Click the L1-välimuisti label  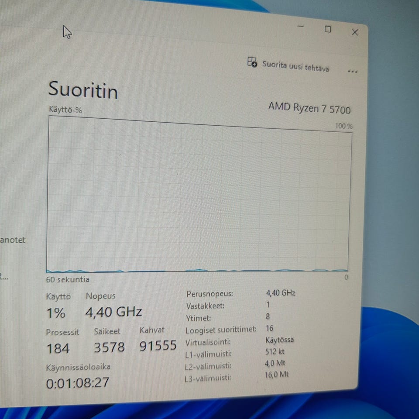click(209, 354)
